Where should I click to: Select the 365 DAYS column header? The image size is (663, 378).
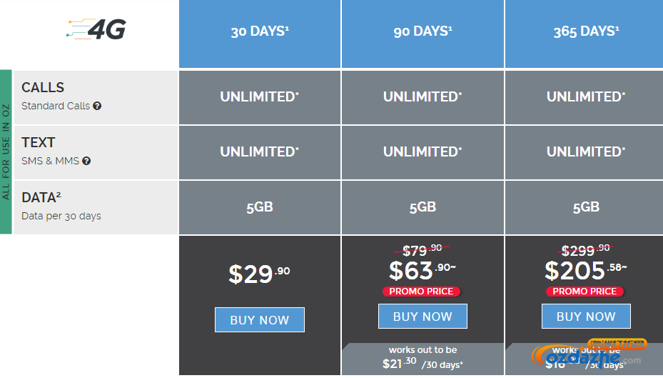coord(584,34)
